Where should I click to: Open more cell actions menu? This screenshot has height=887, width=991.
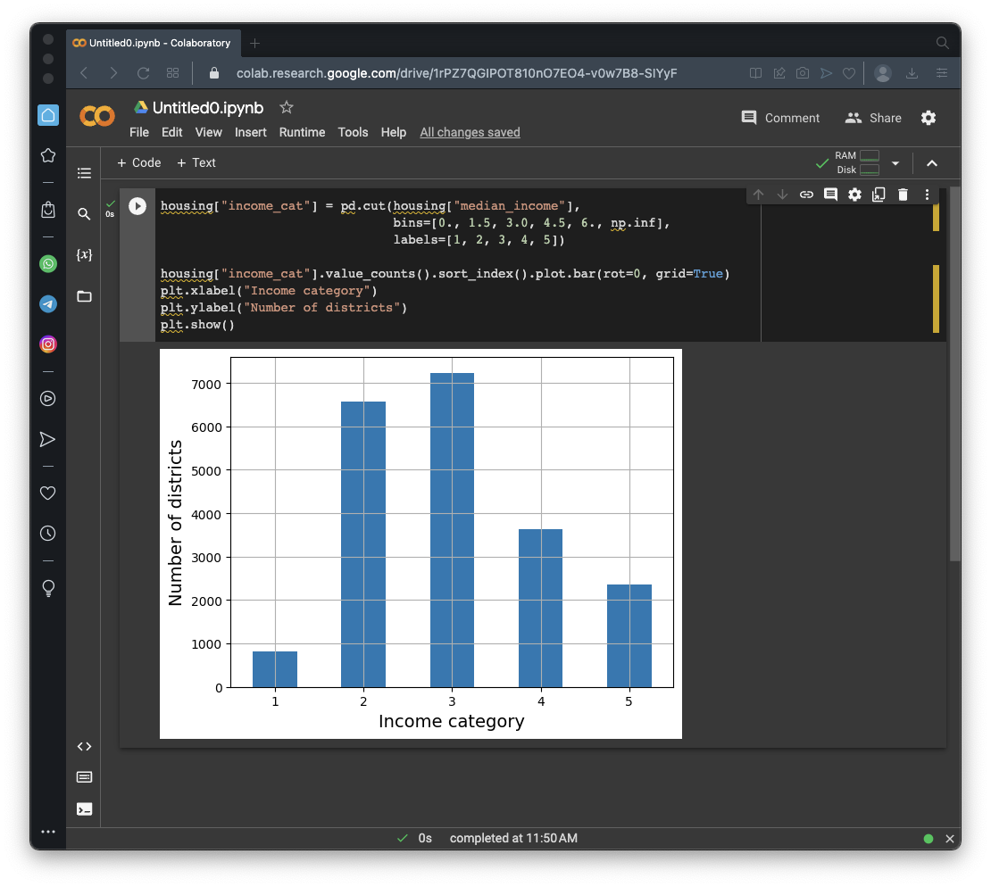coord(927,195)
